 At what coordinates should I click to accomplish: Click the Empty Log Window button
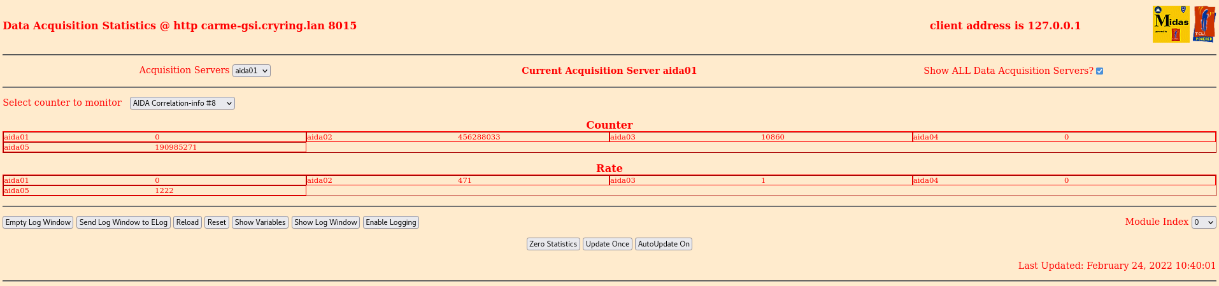click(38, 222)
